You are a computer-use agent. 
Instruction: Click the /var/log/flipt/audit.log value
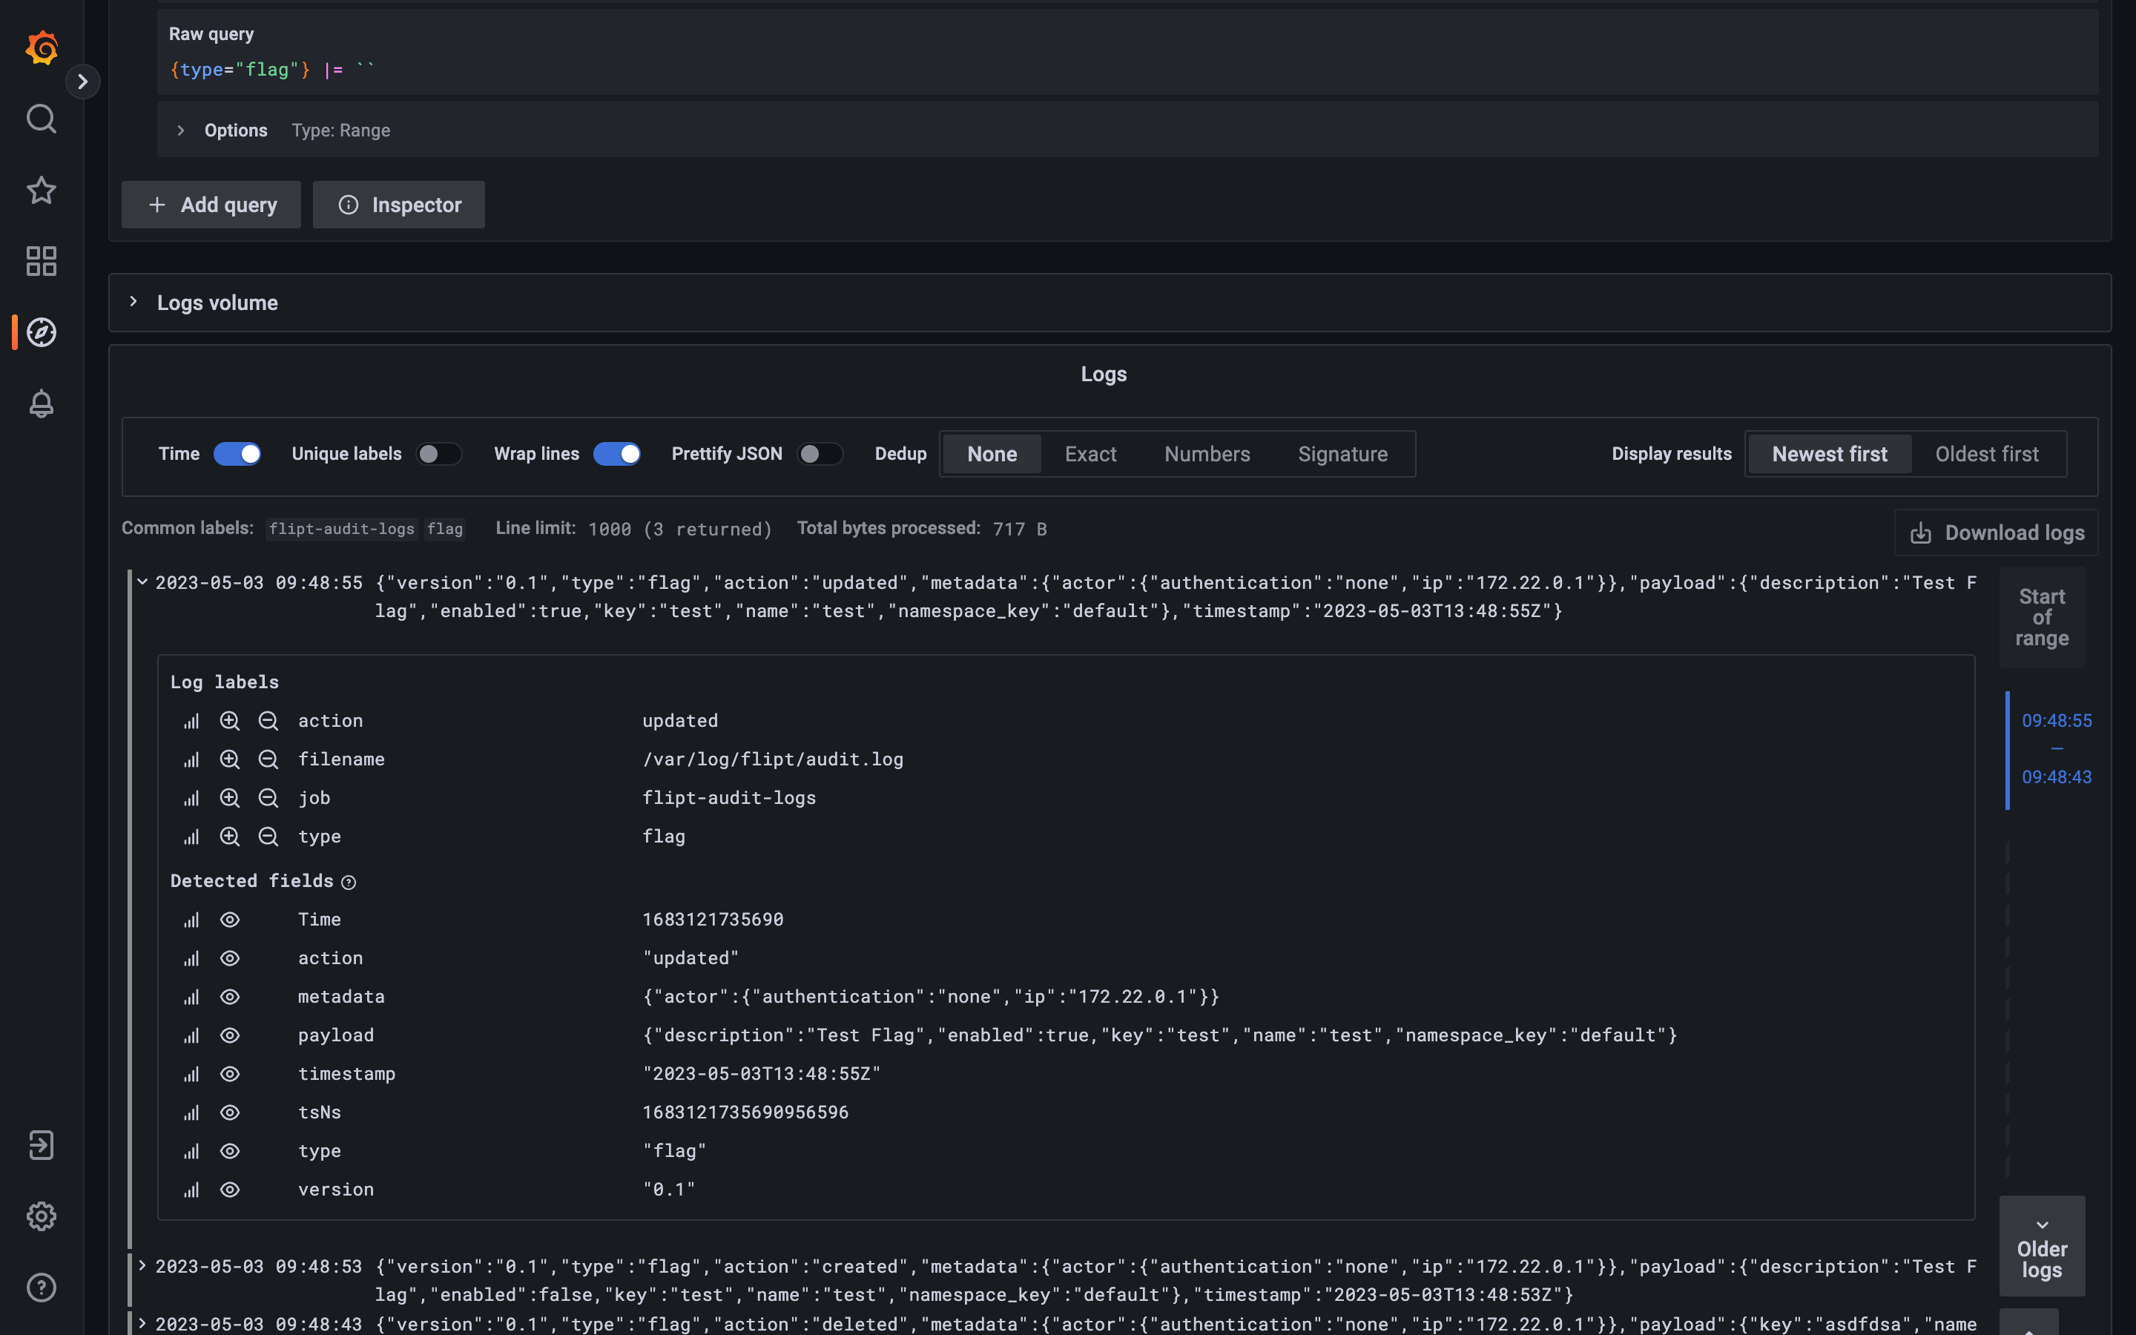[x=774, y=759]
